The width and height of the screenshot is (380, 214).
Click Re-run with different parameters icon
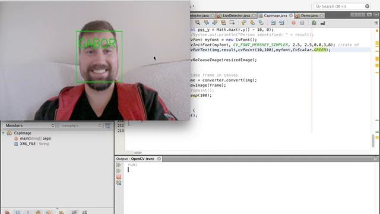click(x=119, y=171)
